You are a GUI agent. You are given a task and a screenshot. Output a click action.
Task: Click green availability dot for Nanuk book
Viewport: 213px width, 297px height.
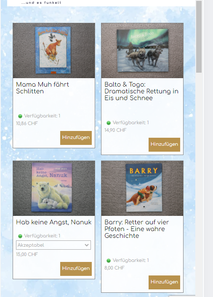coord(20,236)
